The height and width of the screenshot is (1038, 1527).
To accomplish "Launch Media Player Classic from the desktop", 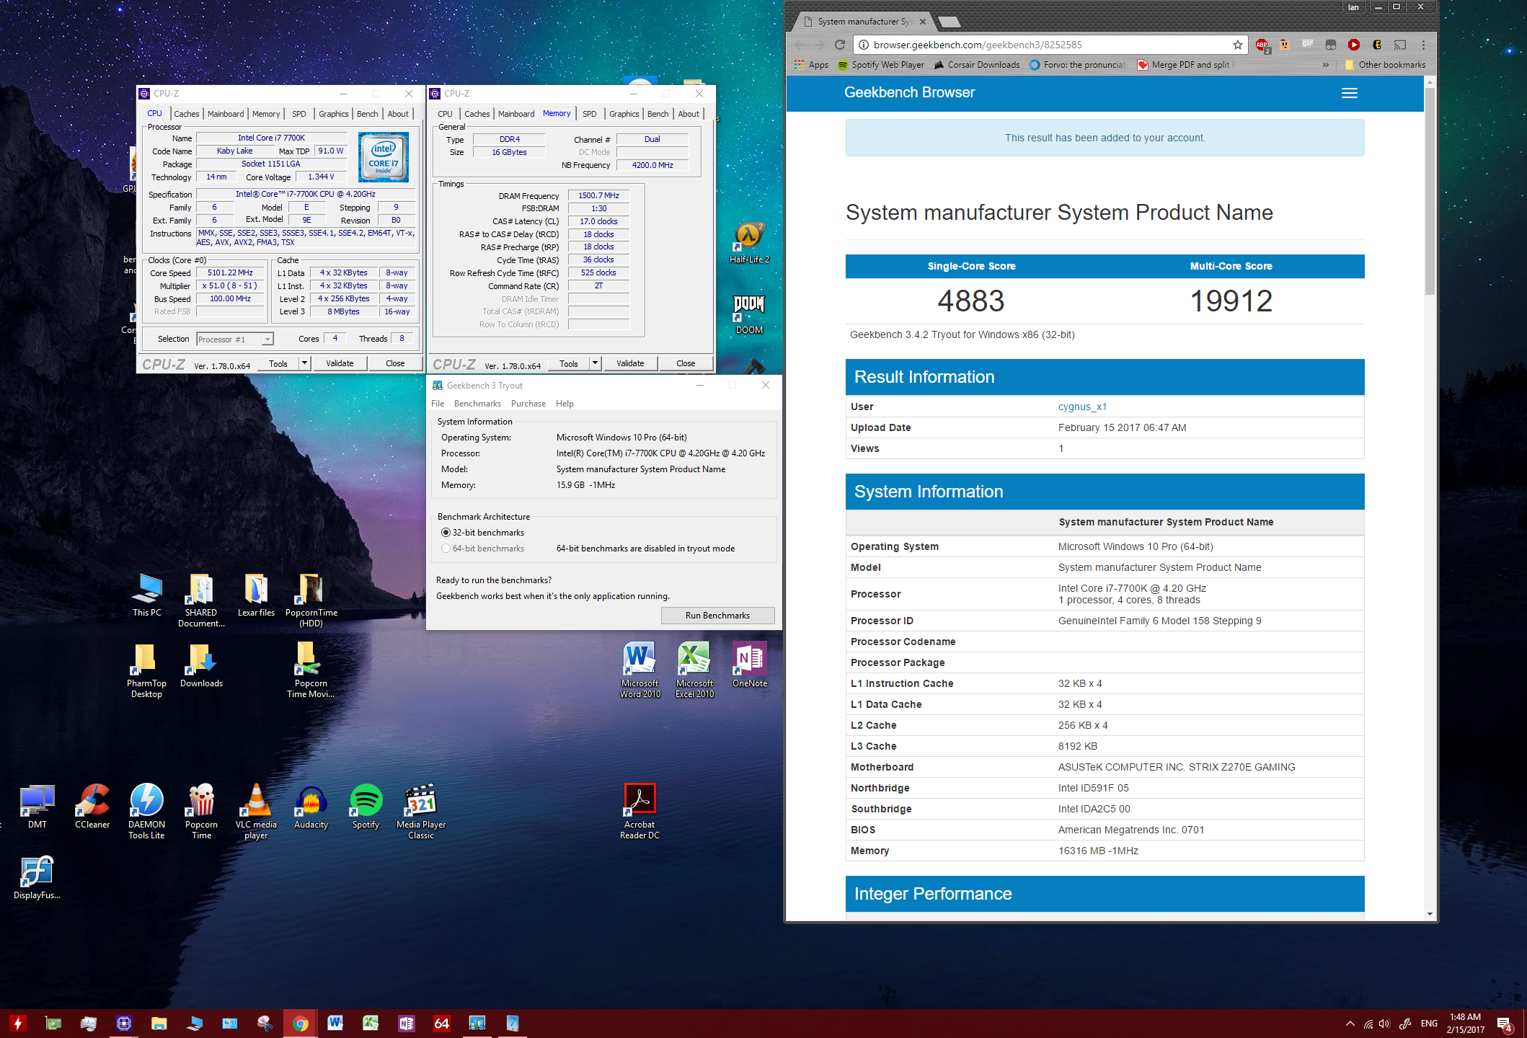I will [x=421, y=812].
